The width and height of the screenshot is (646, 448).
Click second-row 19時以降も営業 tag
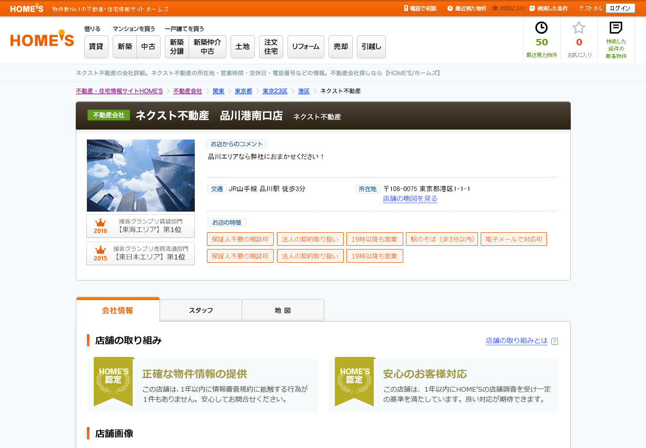click(375, 256)
